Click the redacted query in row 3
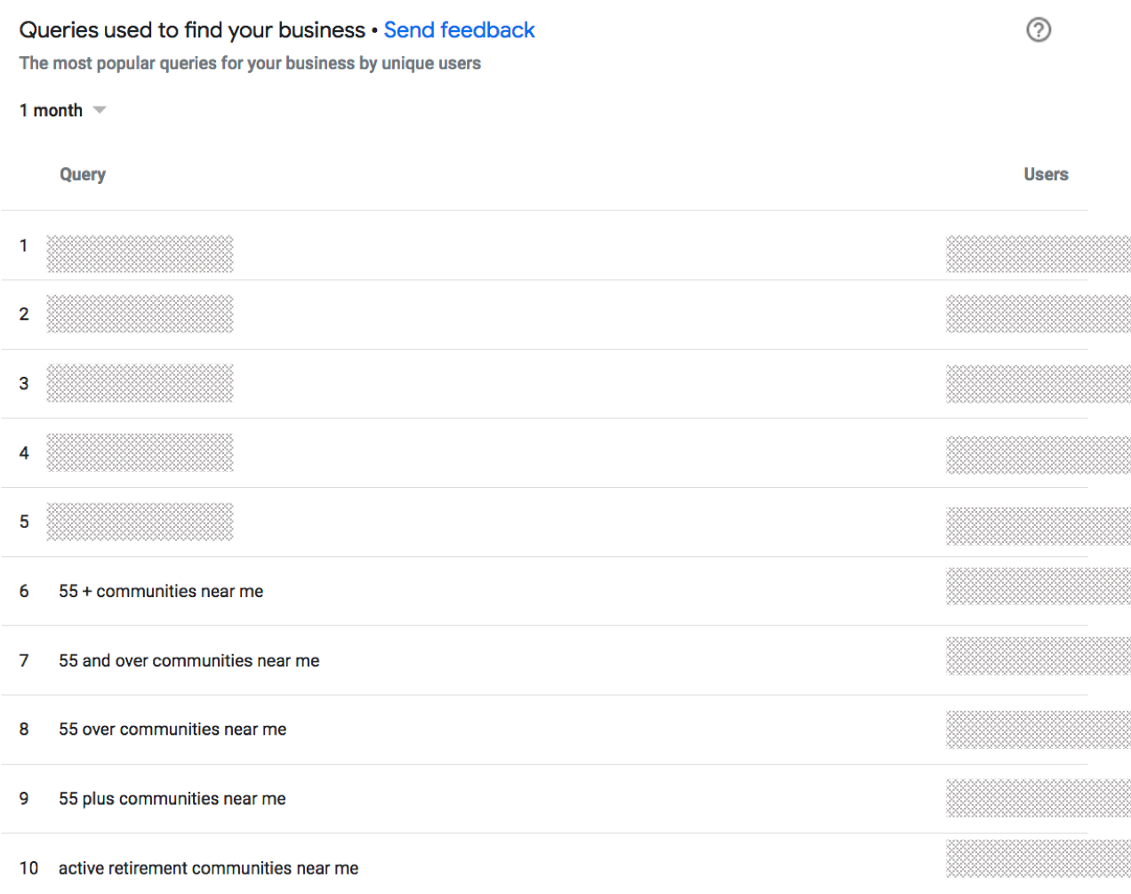The height and width of the screenshot is (894, 1131). [140, 383]
